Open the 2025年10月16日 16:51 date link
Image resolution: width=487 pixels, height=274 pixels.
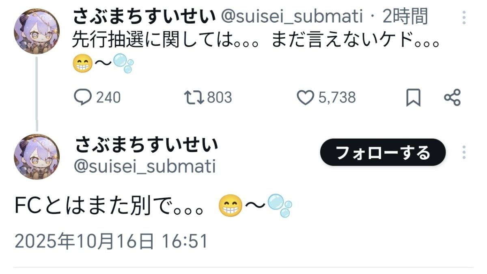(x=111, y=241)
